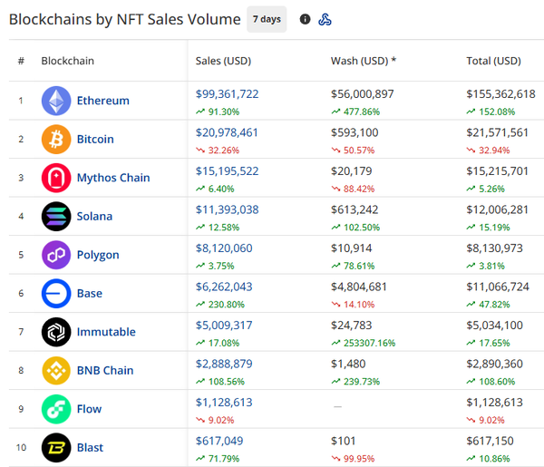
Task: Click the Mythos Chain logo icon
Action: click(56, 178)
